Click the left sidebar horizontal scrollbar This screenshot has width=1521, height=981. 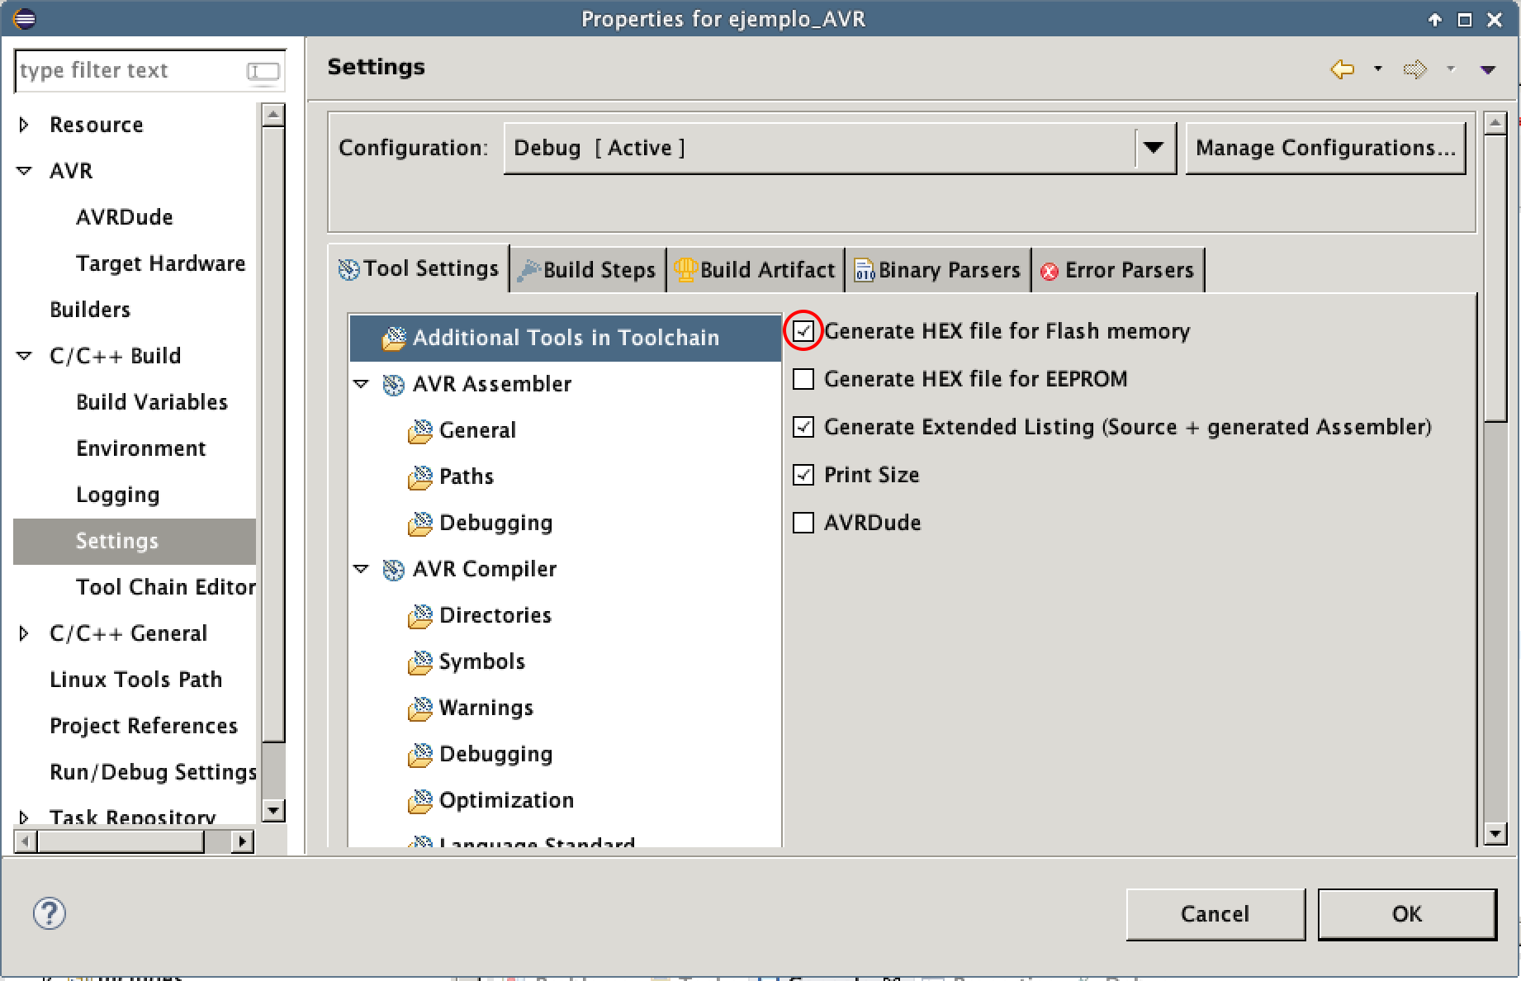121,841
